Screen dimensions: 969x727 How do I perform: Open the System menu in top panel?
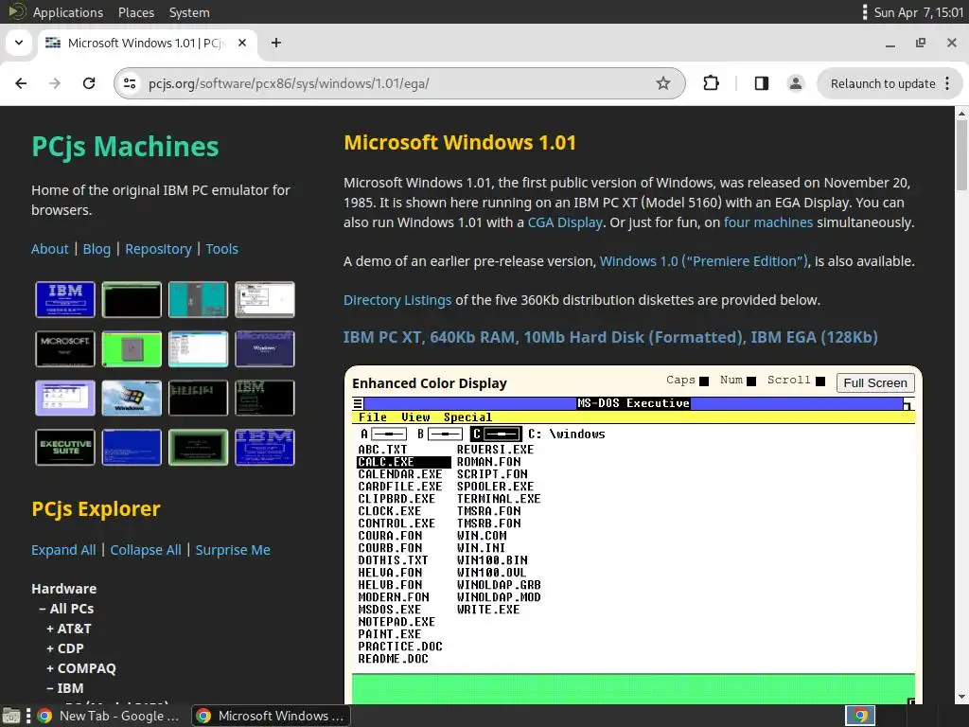click(189, 12)
